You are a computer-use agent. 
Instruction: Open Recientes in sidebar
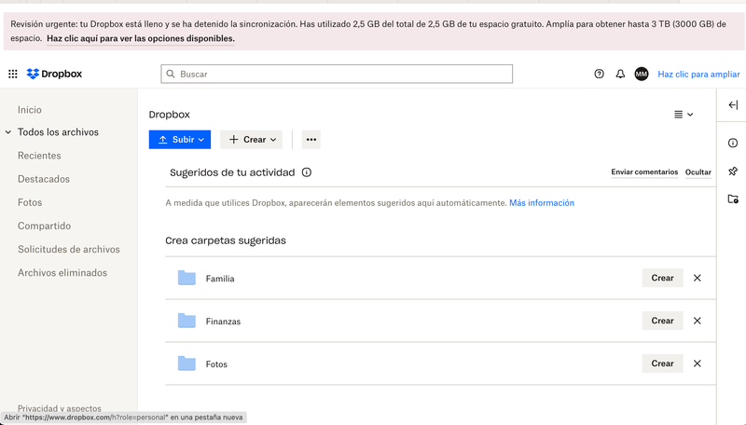39,156
